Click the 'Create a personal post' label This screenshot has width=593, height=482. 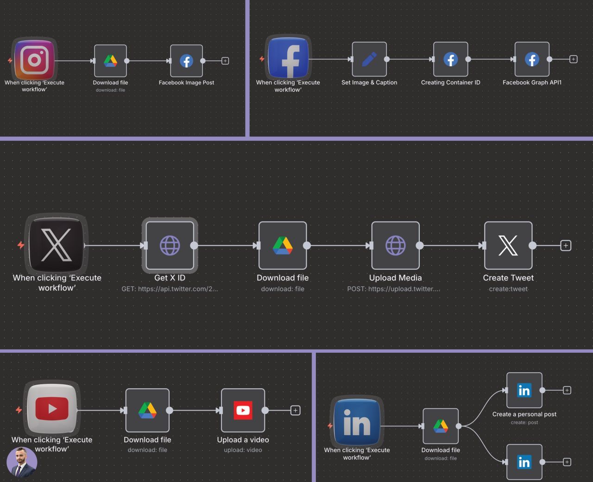pos(524,414)
